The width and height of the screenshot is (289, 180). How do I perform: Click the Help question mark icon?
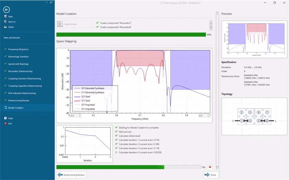coord(5,118)
